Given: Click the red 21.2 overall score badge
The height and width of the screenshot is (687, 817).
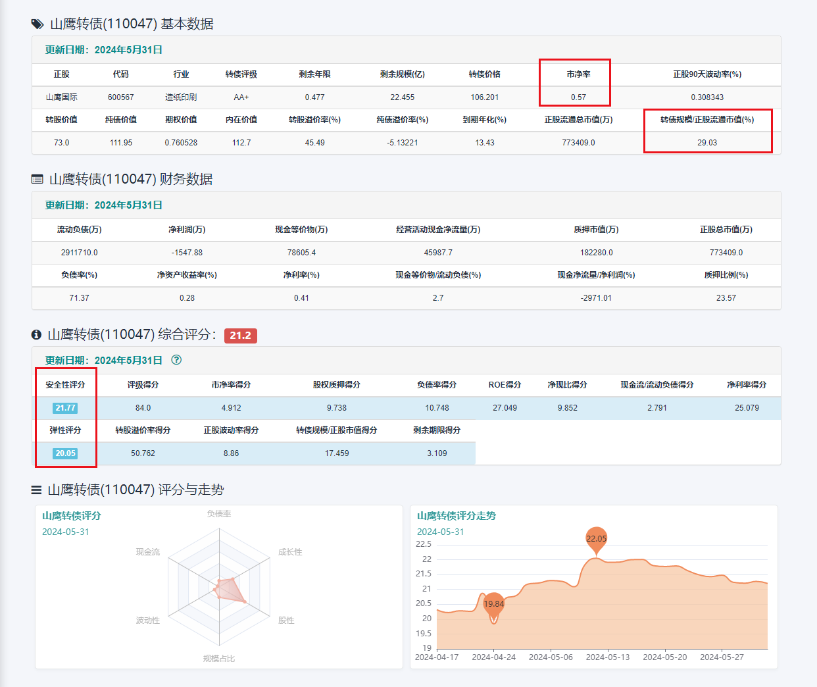Looking at the screenshot, I should (240, 336).
